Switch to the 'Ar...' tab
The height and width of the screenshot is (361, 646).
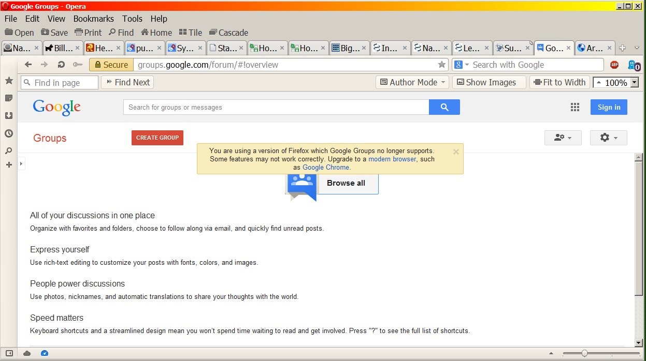(x=595, y=48)
